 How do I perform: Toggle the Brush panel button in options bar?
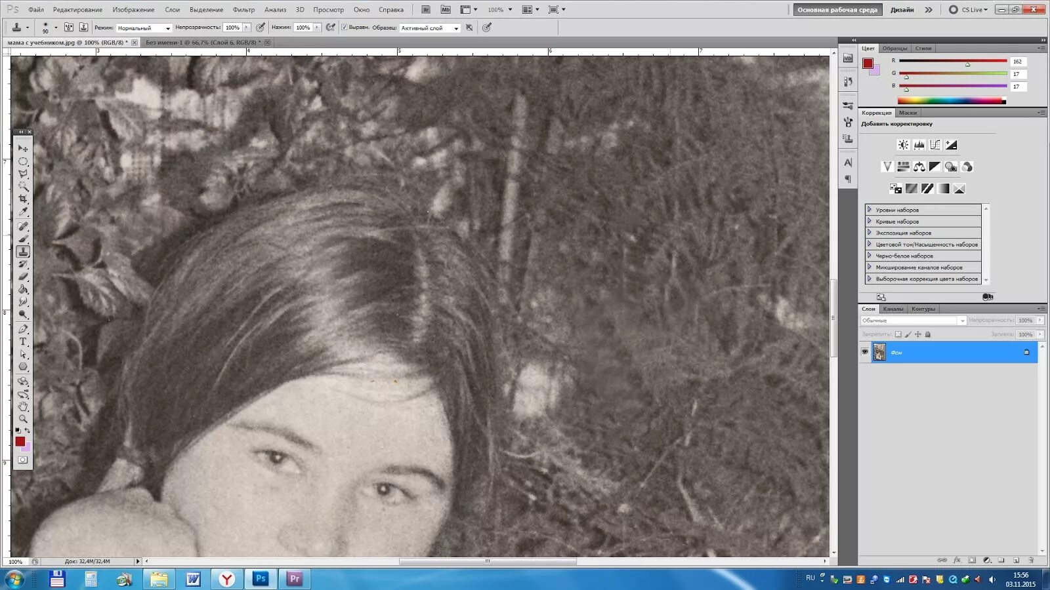(69, 28)
